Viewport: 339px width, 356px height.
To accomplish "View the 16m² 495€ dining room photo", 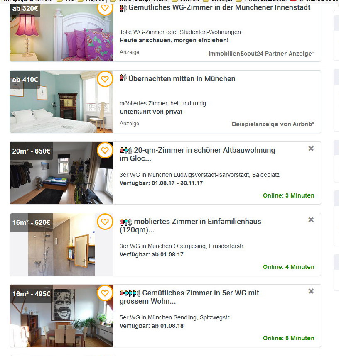I will tap(61, 316).
